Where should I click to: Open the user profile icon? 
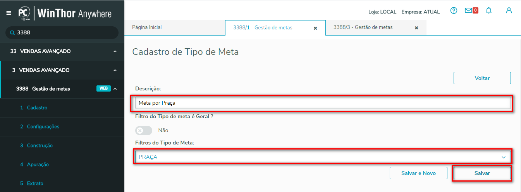[x=509, y=11]
